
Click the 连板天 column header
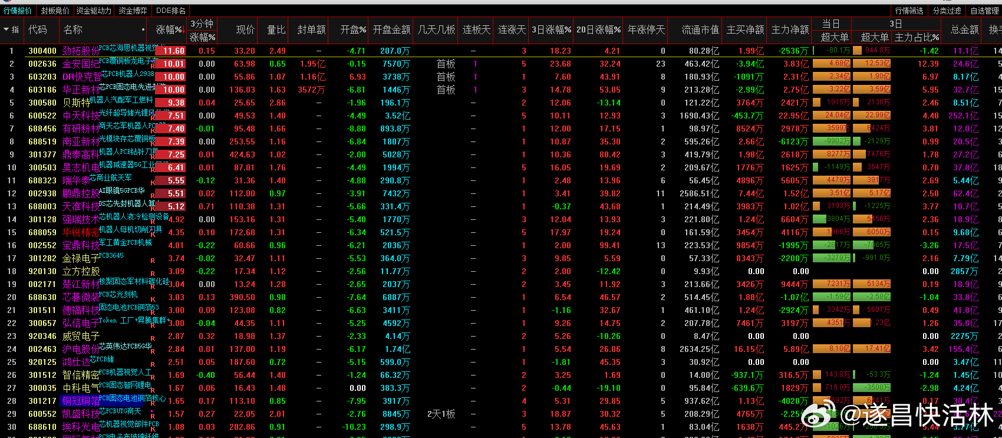[476, 29]
